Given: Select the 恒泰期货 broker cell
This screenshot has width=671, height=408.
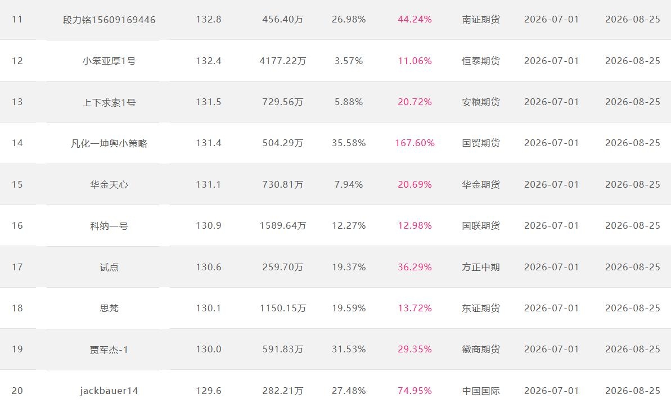Looking at the screenshot, I should coord(481,61).
